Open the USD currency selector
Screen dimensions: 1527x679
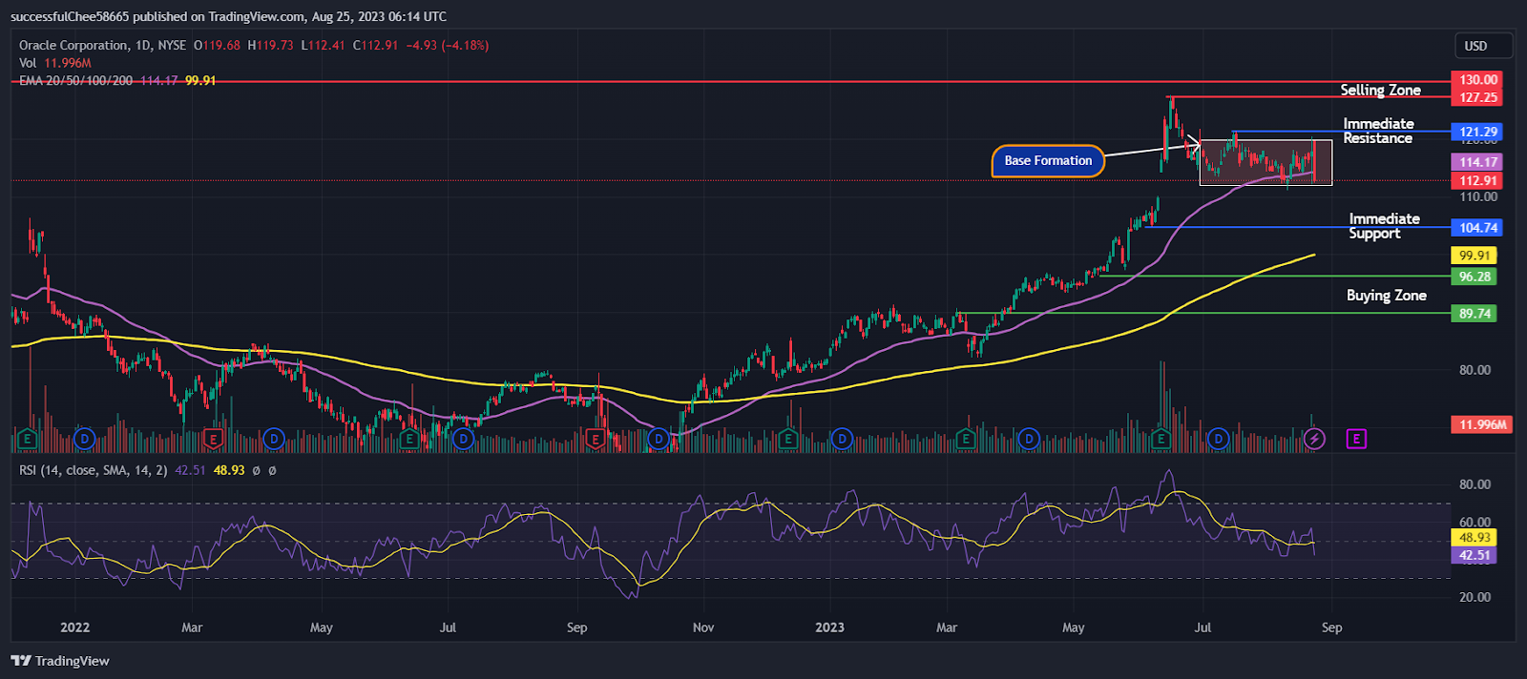[1484, 46]
